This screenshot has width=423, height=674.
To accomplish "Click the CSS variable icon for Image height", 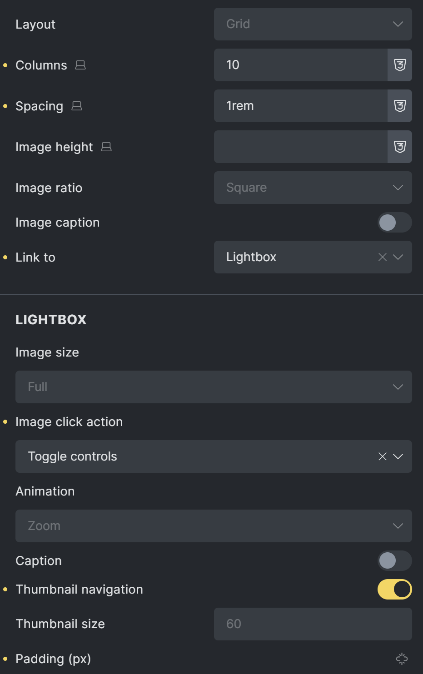I will click(x=400, y=147).
